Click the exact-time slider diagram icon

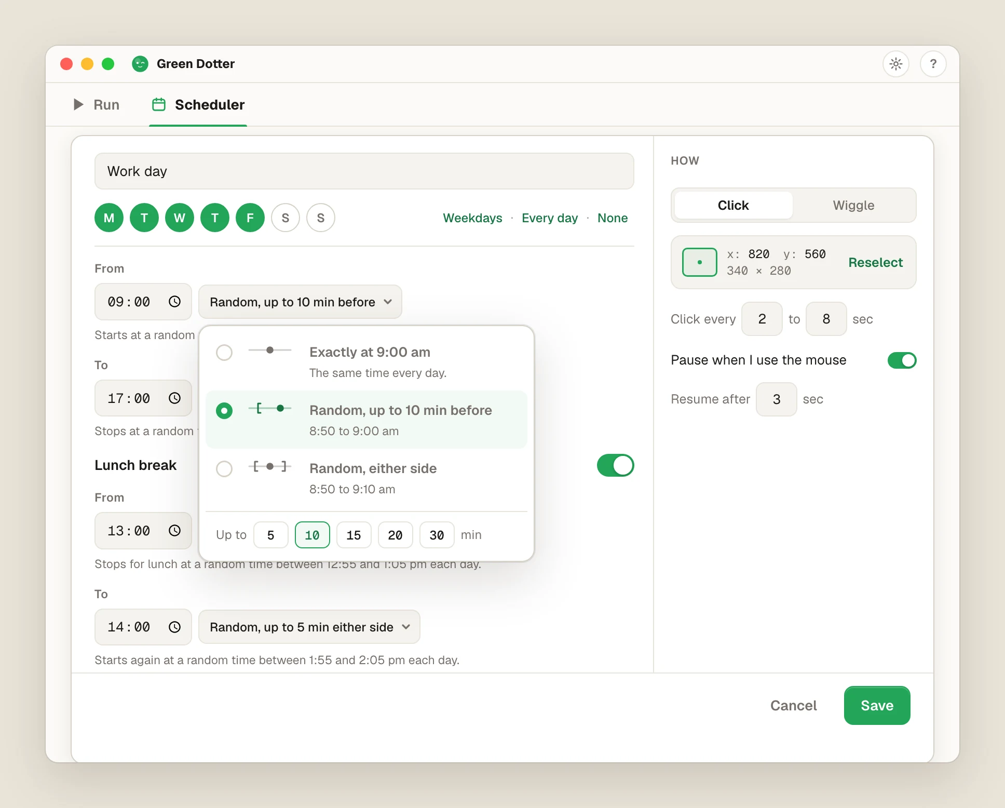tap(270, 351)
